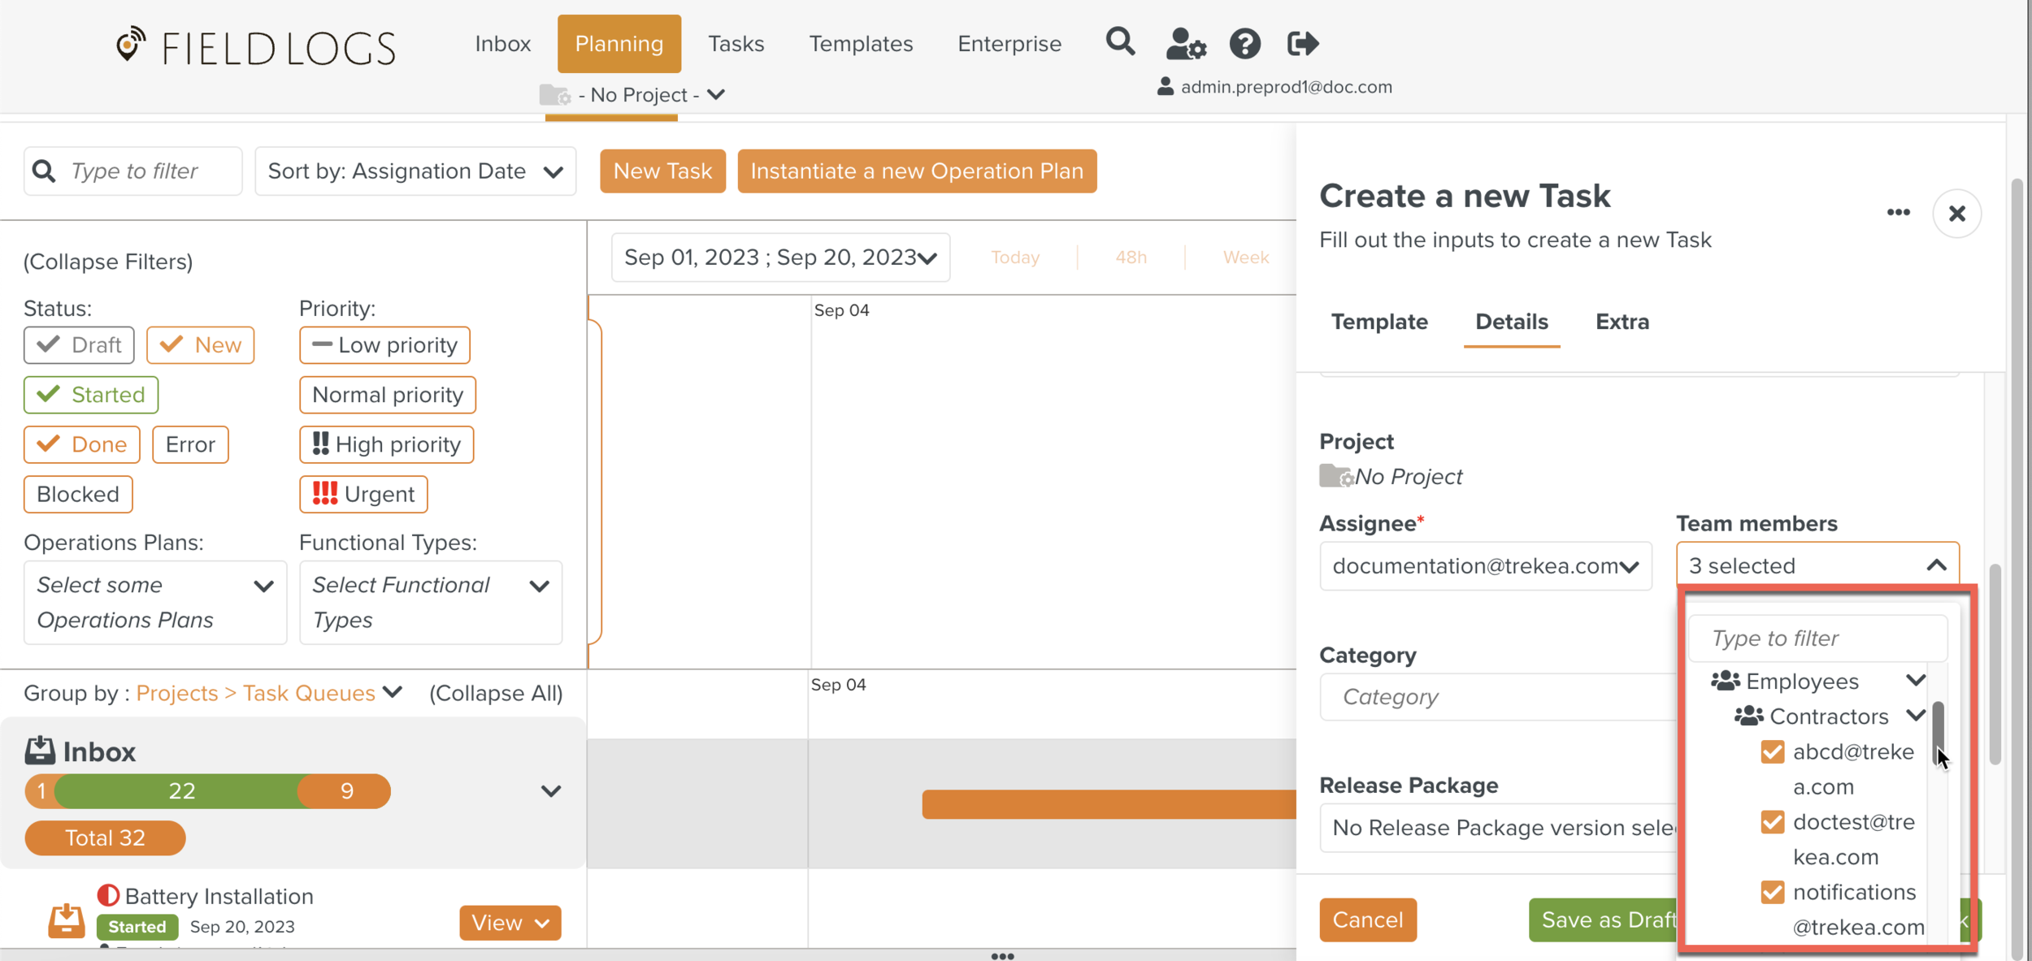Image resolution: width=2032 pixels, height=961 pixels.
Task: Click the logout arrow icon
Action: click(1302, 44)
